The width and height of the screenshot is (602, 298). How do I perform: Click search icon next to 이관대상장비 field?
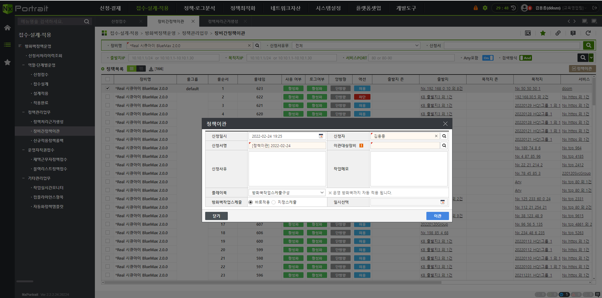(x=444, y=146)
